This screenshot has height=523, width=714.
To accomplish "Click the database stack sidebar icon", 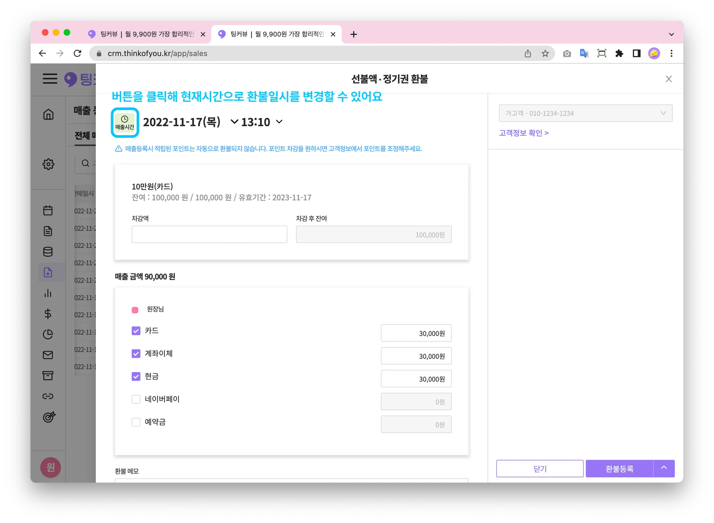I will pyautogui.click(x=48, y=252).
